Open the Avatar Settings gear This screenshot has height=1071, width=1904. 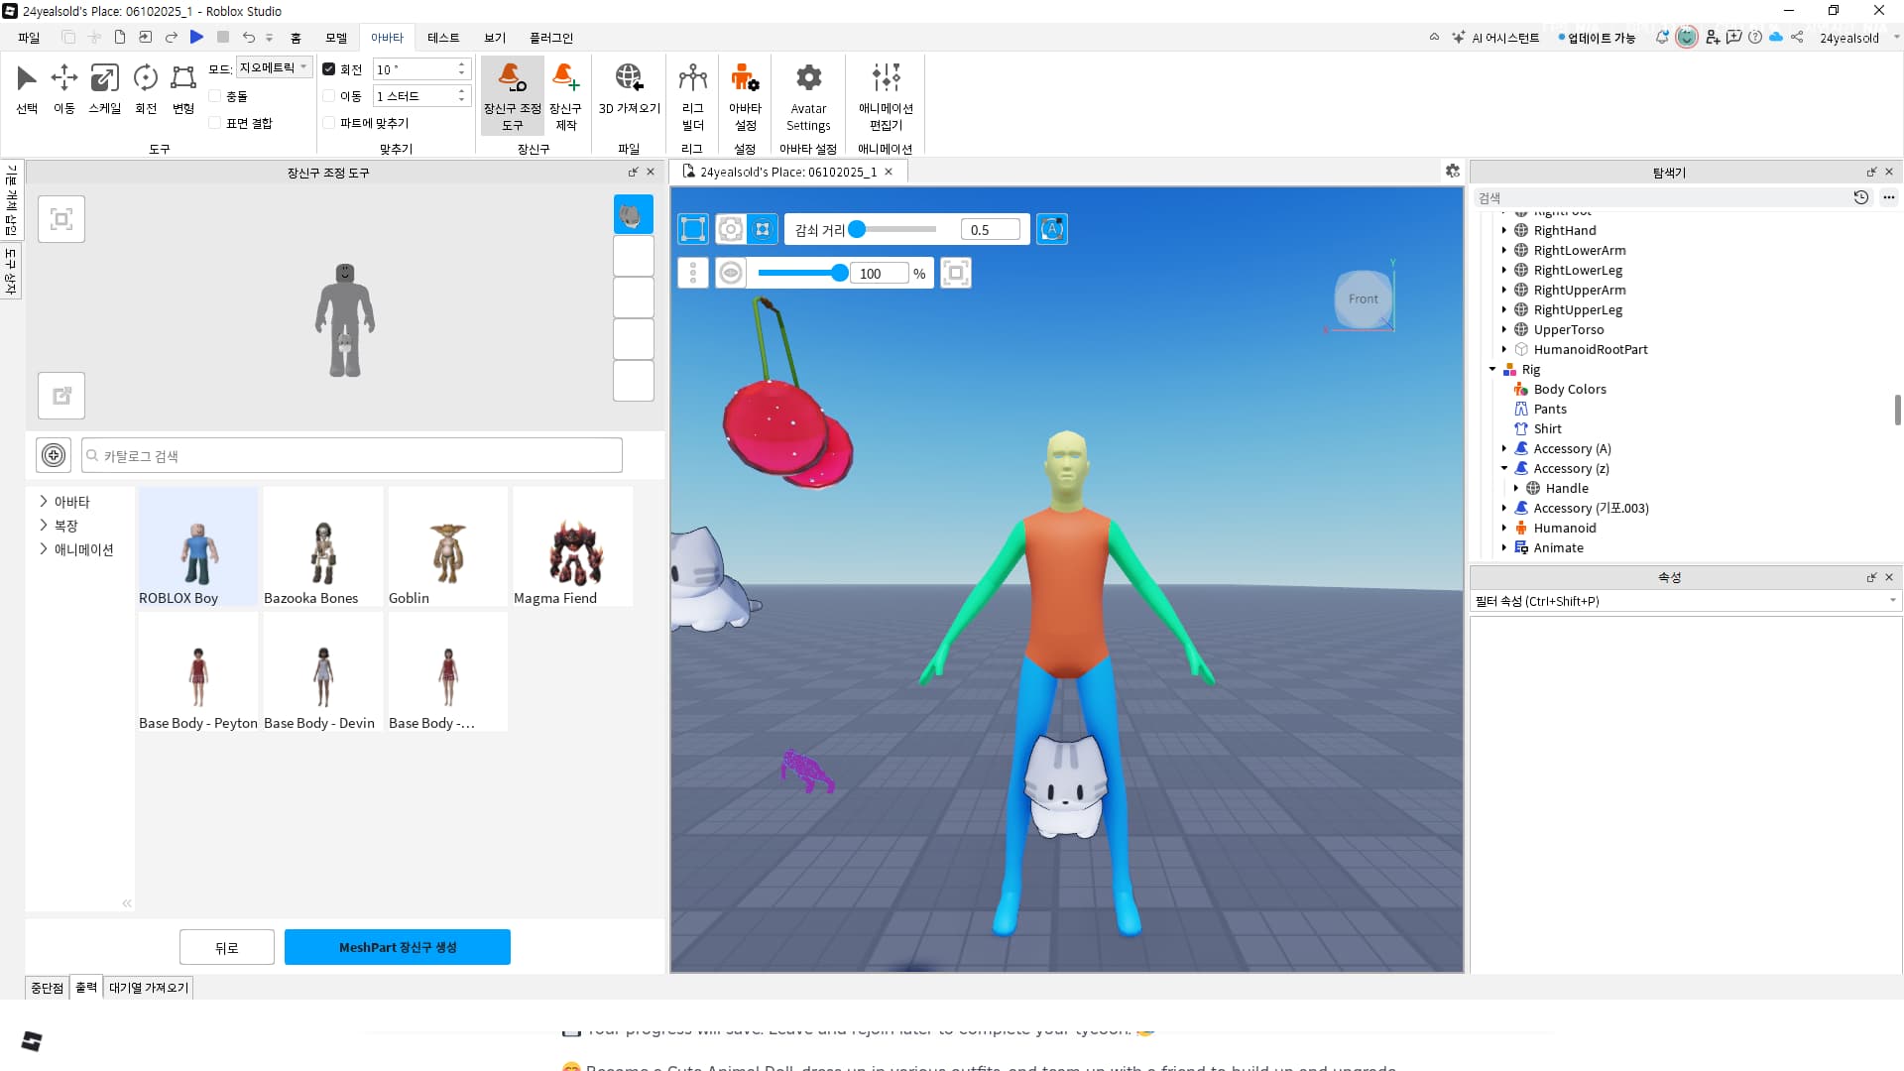tap(808, 95)
